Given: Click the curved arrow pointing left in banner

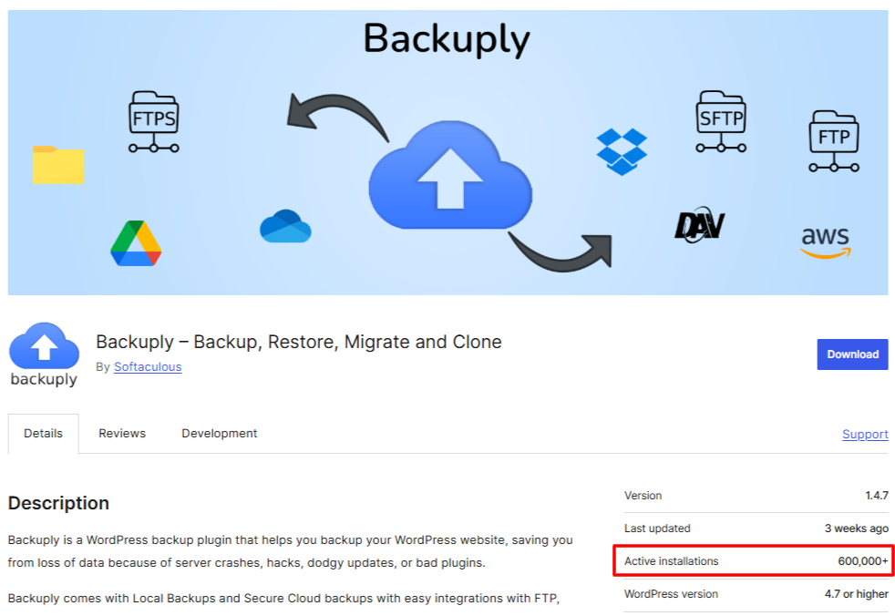Looking at the screenshot, I should tap(338, 118).
